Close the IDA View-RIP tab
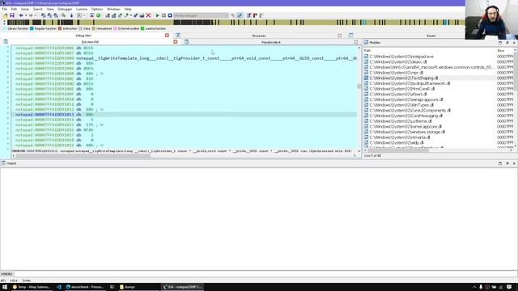Image resolution: width=518 pixels, height=291 pixels. click(176, 42)
